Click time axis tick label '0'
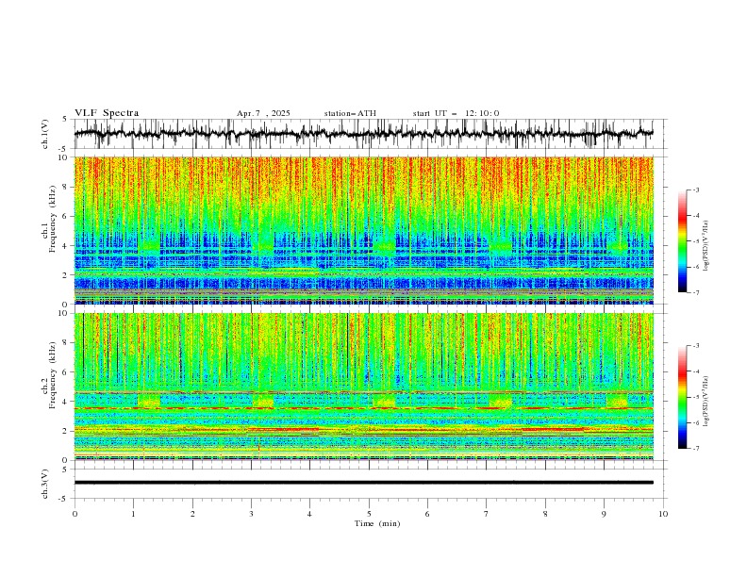The width and height of the screenshot is (747, 577). point(75,514)
